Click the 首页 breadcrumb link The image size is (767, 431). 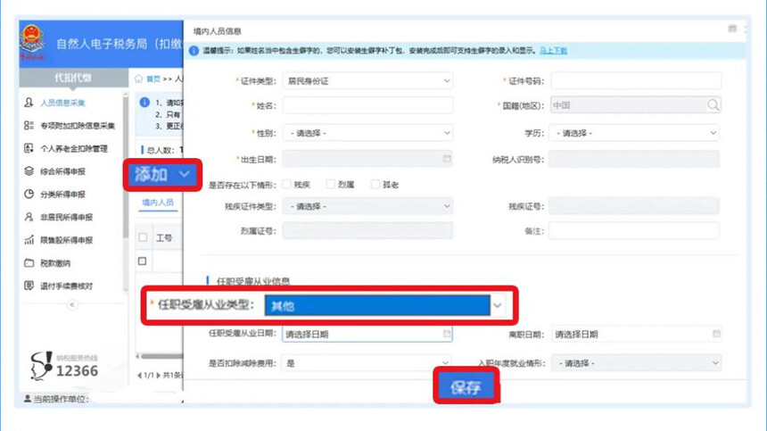pos(153,79)
